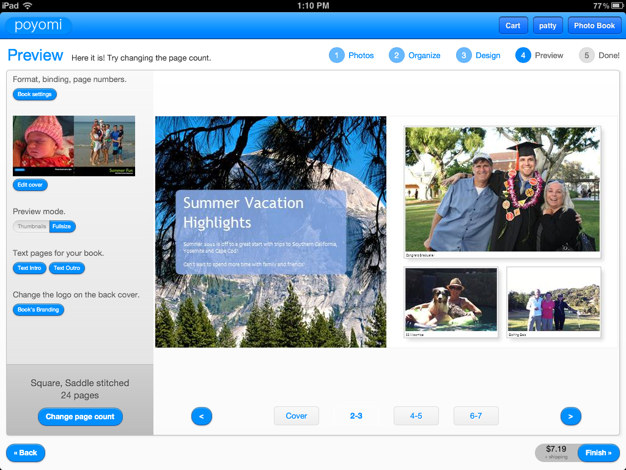Open Book settings

35,94
